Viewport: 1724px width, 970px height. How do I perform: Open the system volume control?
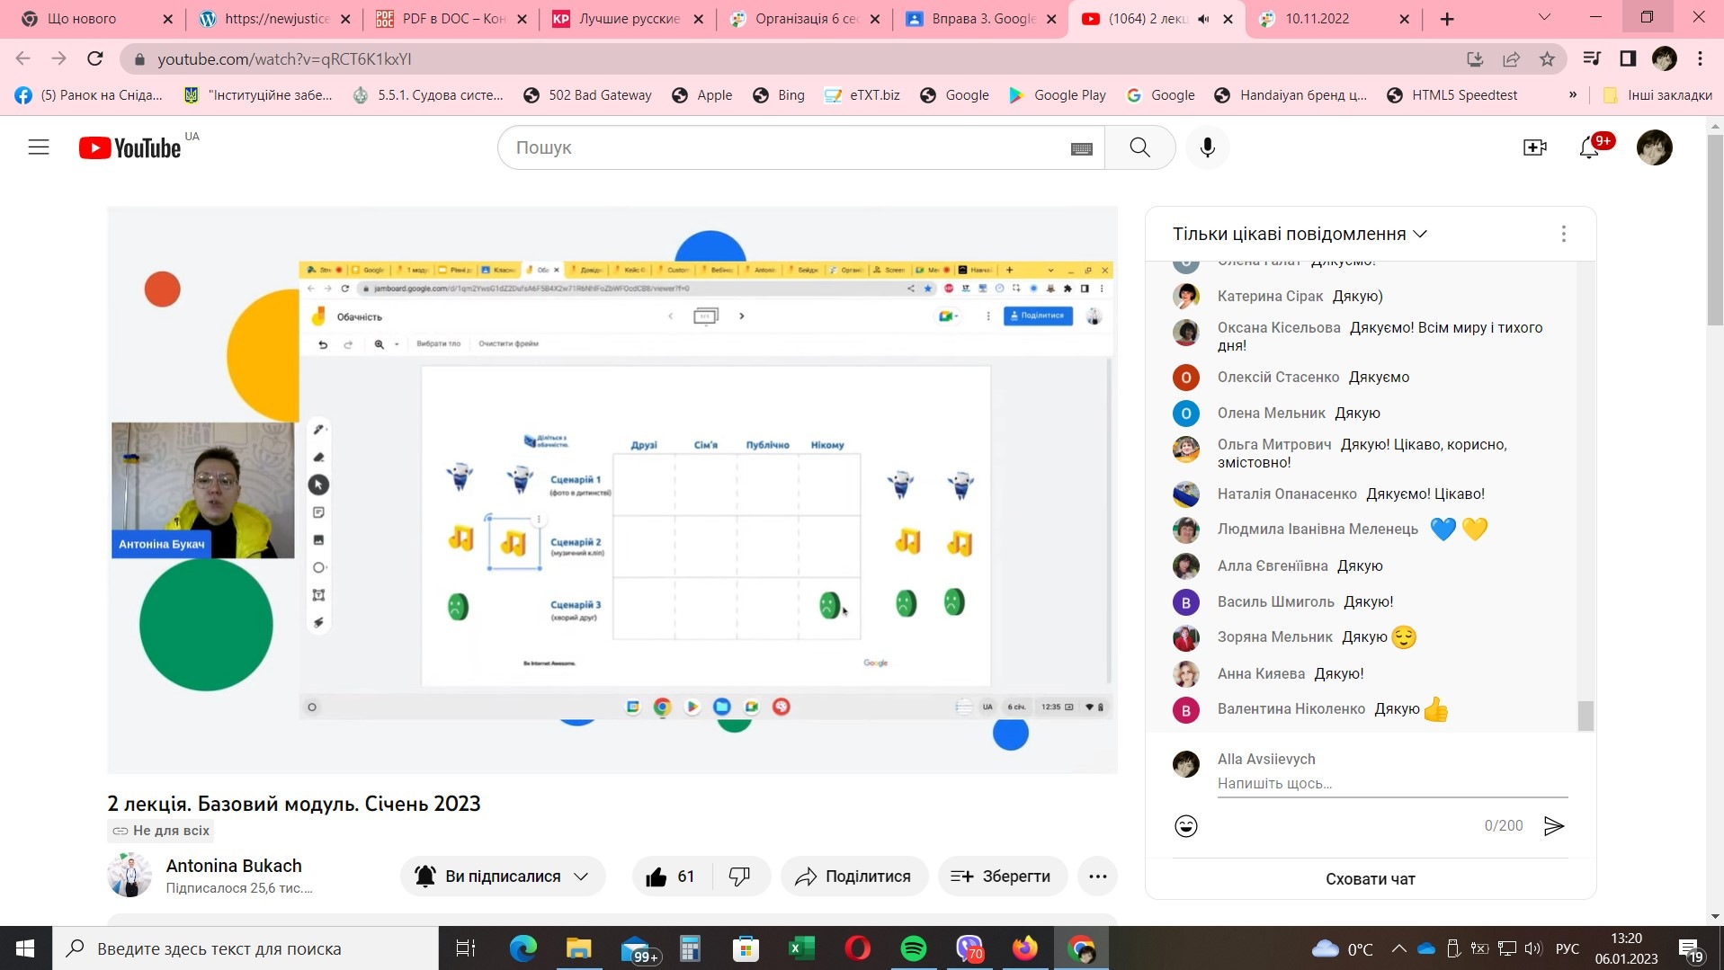point(1533,948)
